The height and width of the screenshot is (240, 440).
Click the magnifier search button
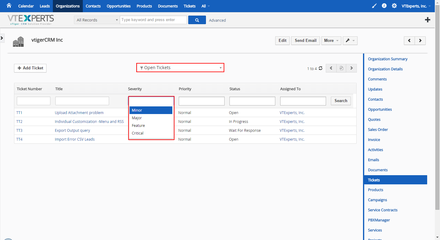pos(197,20)
